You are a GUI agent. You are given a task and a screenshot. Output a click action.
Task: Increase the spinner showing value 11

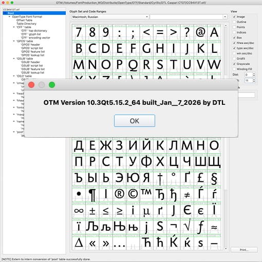click(254, 80)
